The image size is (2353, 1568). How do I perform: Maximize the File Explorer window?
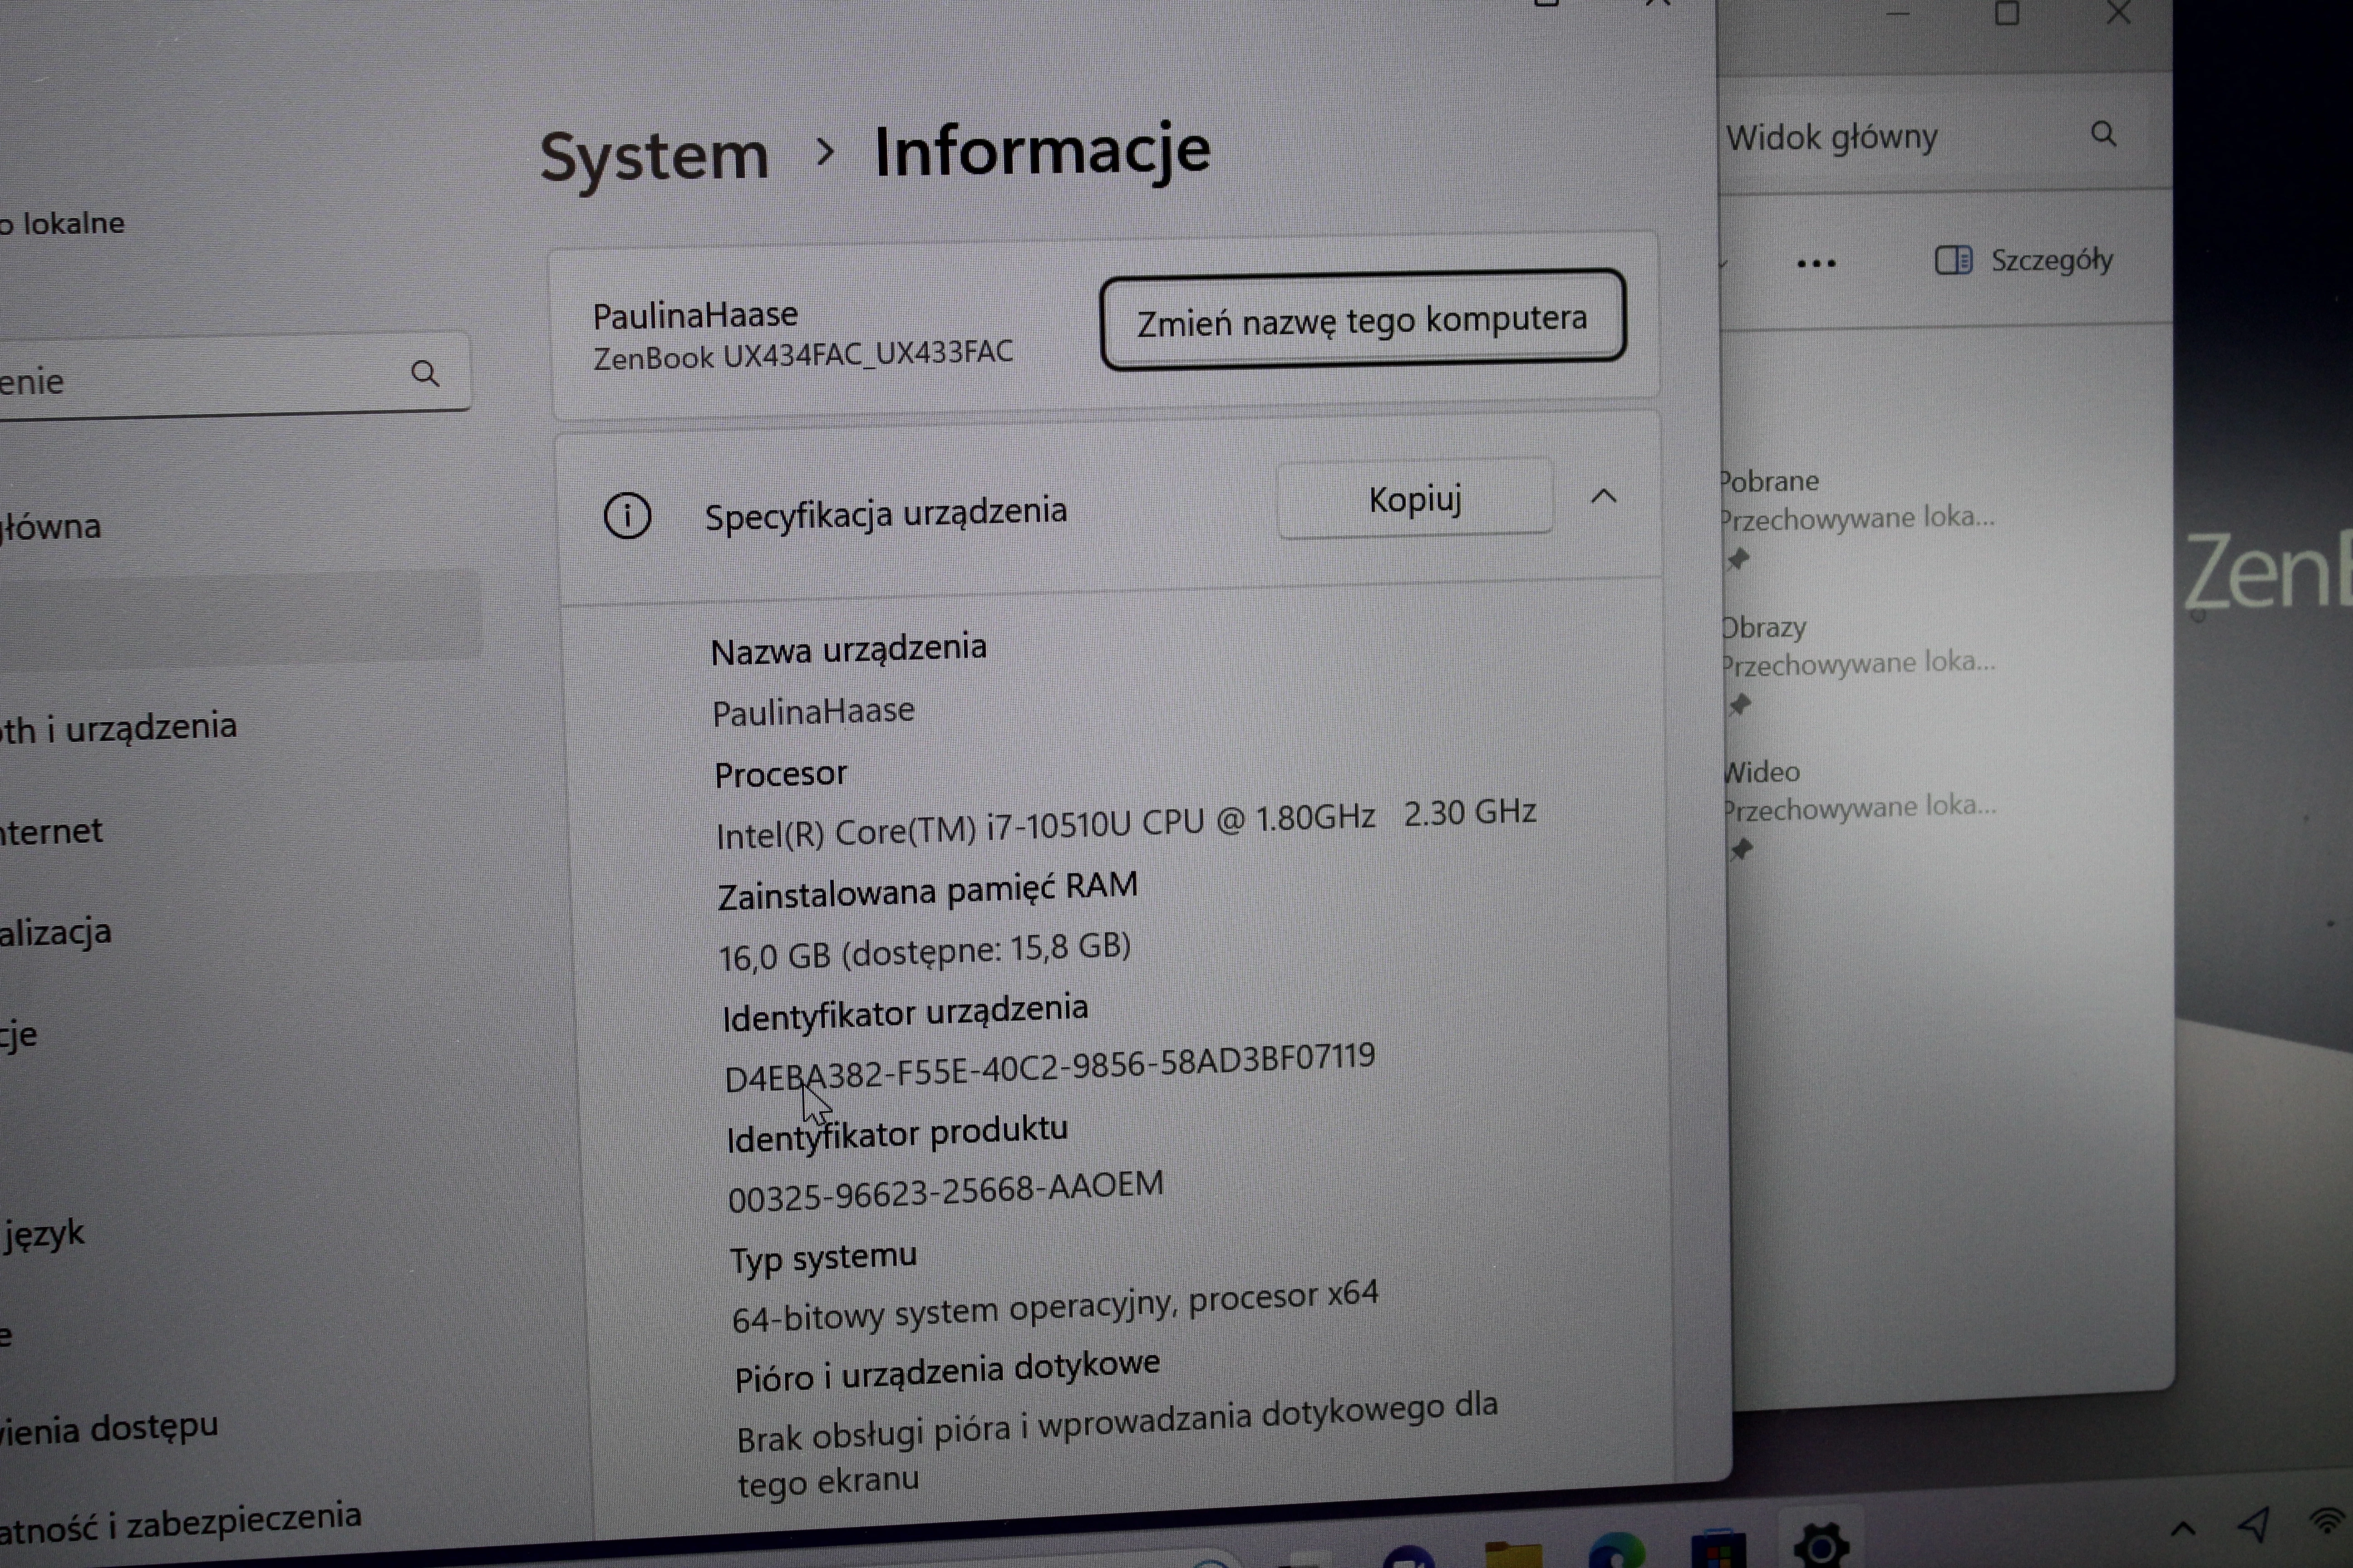pyautogui.click(x=2007, y=14)
